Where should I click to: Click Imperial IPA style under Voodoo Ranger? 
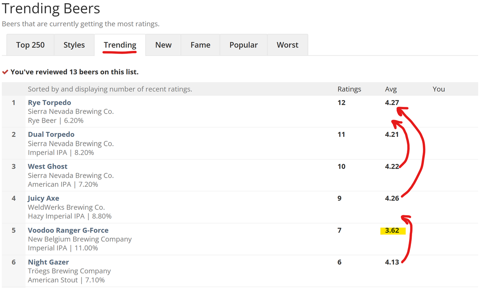(47, 248)
